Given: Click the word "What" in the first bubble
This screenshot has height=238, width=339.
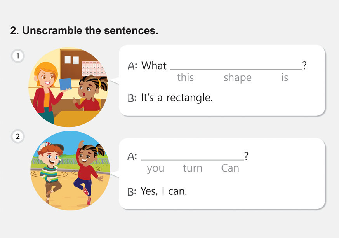Looking at the screenshot, I should click(154, 66).
